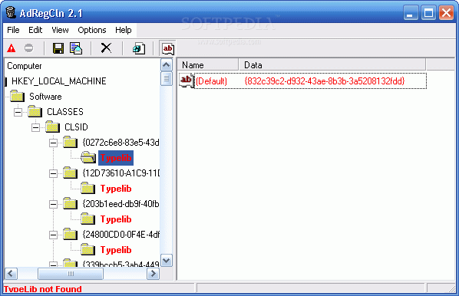459x296 pixels.
Task: Select the CLASSES tree label
Action: coord(65,111)
